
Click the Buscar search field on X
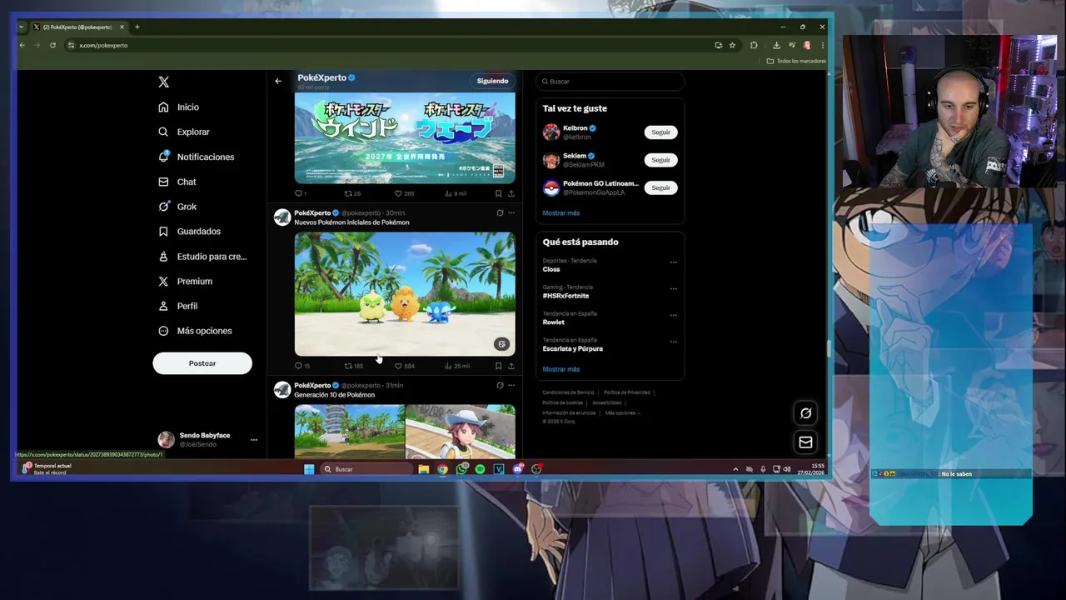click(x=610, y=82)
